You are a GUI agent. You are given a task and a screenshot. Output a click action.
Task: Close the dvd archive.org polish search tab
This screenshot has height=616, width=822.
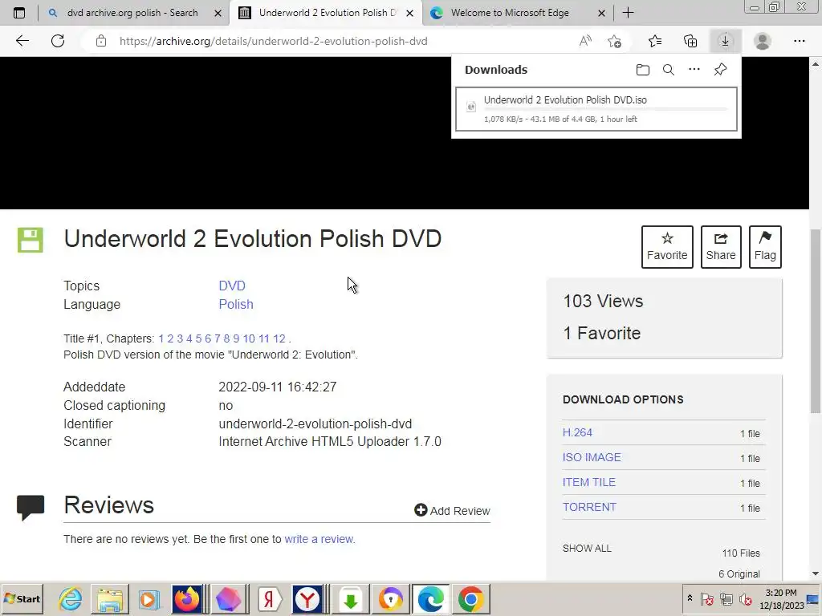(x=218, y=13)
